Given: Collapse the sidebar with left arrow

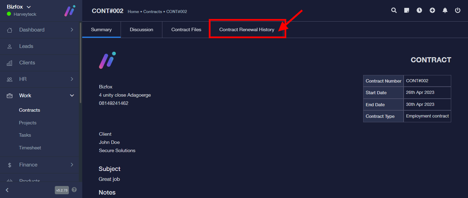Looking at the screenshot, I should [7, 190].
